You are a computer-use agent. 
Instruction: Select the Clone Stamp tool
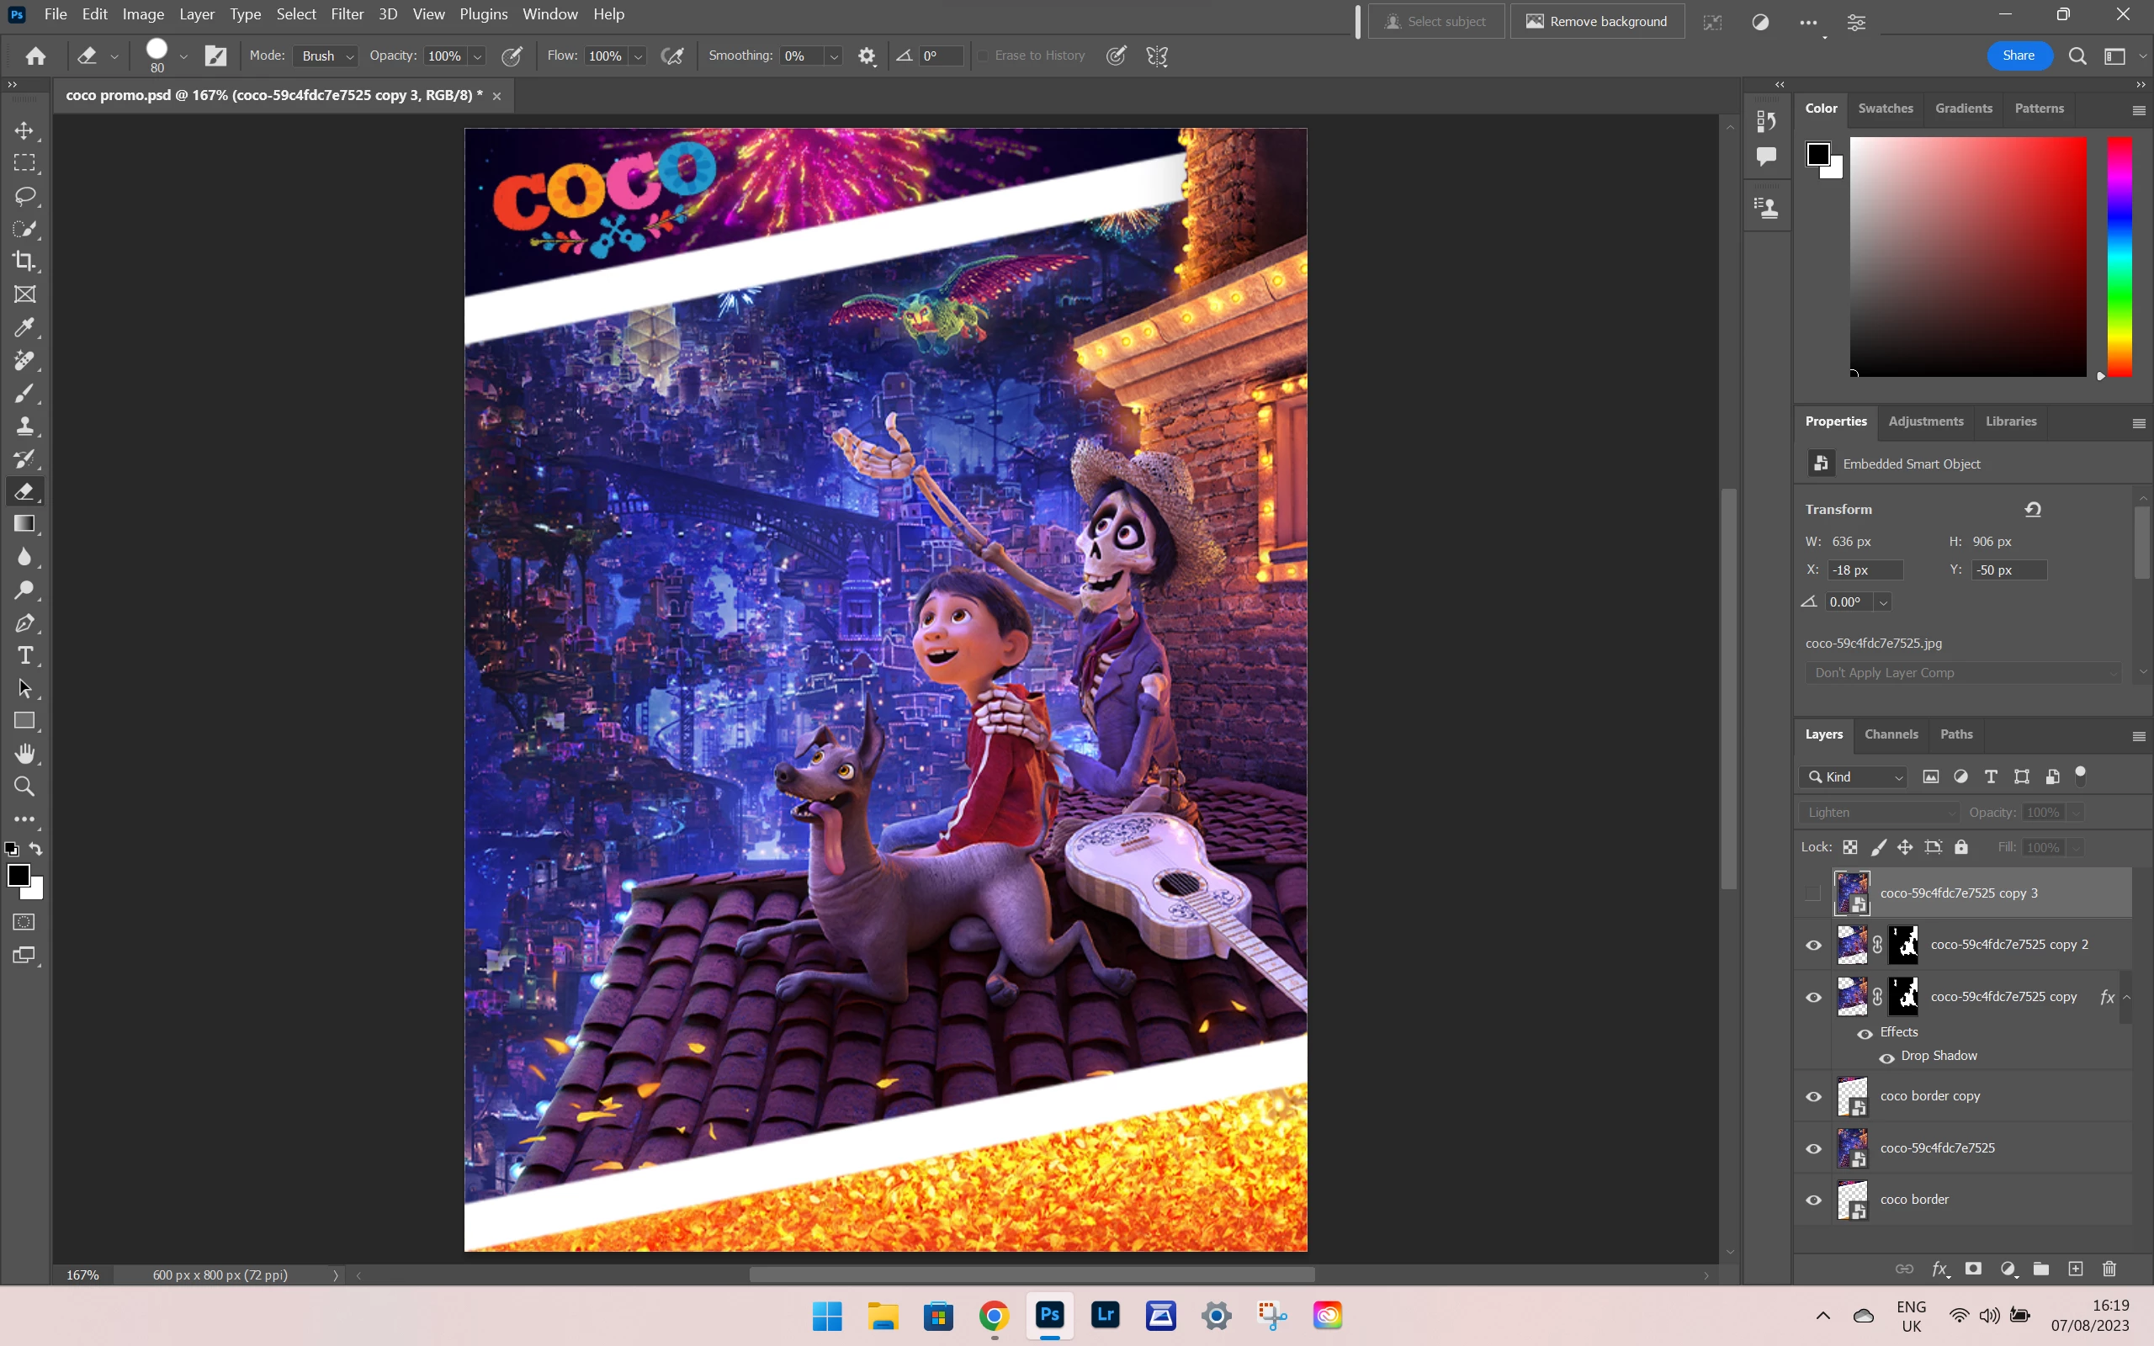tap(25, 427)
